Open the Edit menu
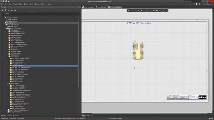Image resolution: width=214 pixels, height=120 pixels. click(6, 4)
